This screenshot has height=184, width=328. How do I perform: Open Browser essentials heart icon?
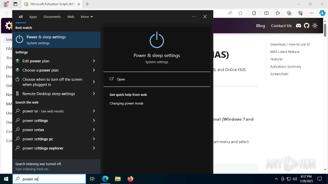tap(300, 13)
